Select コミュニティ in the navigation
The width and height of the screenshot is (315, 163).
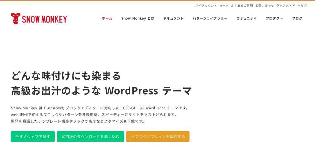tap(246, 18)
